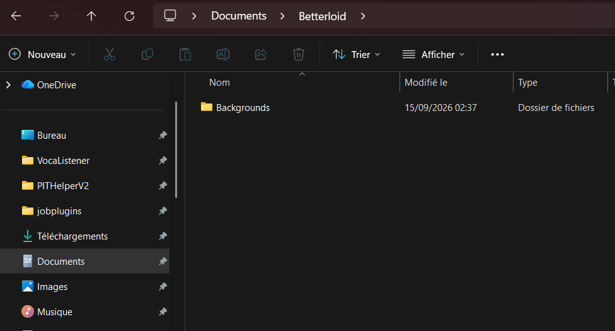
Task: Click the date 15/09/2026 02:37
Action: [440, 108]
